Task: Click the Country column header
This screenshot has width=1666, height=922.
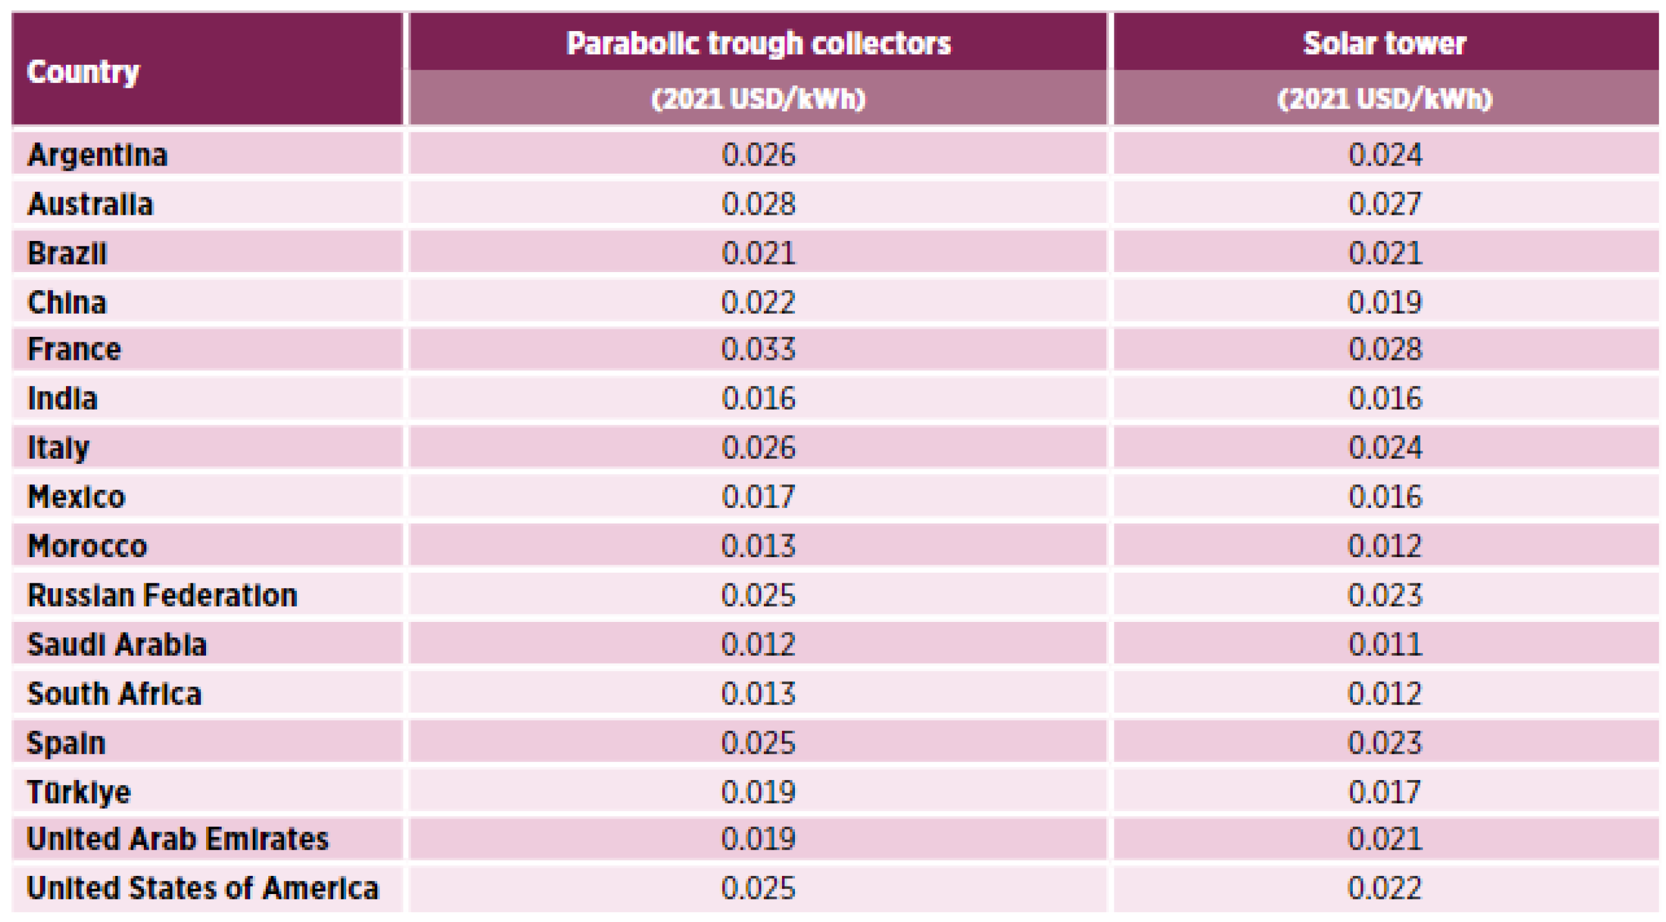Action: tap(83, 71)
